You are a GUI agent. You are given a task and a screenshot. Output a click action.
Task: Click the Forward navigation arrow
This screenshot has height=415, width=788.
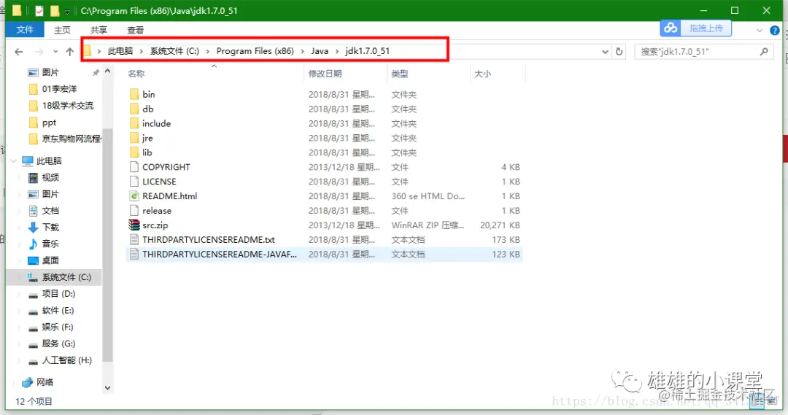[x=39, y=51]
